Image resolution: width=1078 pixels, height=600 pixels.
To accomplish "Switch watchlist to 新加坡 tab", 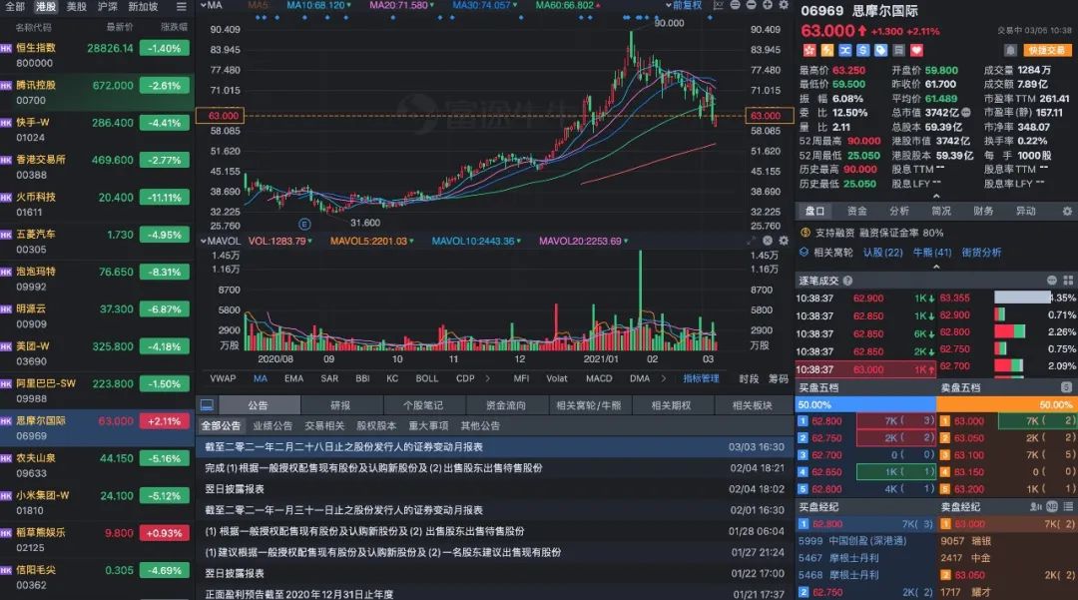I will 143,7.
